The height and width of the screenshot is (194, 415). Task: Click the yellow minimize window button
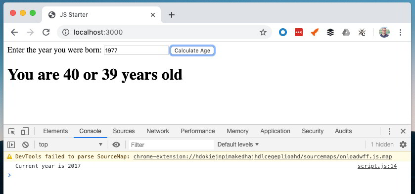[x=23, y=13]
